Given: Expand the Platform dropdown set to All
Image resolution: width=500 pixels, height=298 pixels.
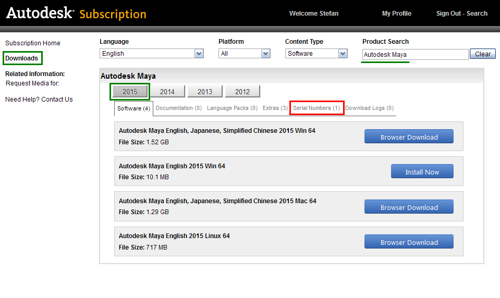Looking at the screenshot, I should pos(244,54).
